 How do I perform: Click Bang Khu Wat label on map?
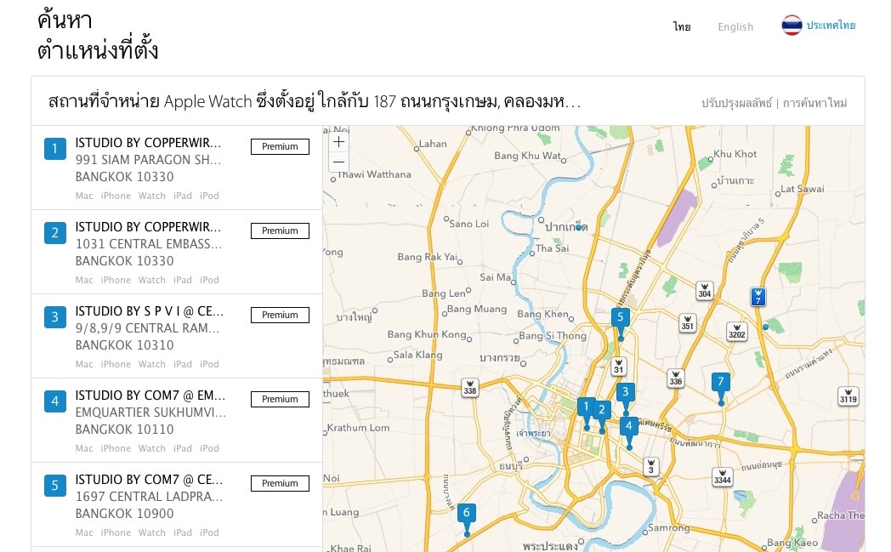pyautogui.click(x=527, y=155)
